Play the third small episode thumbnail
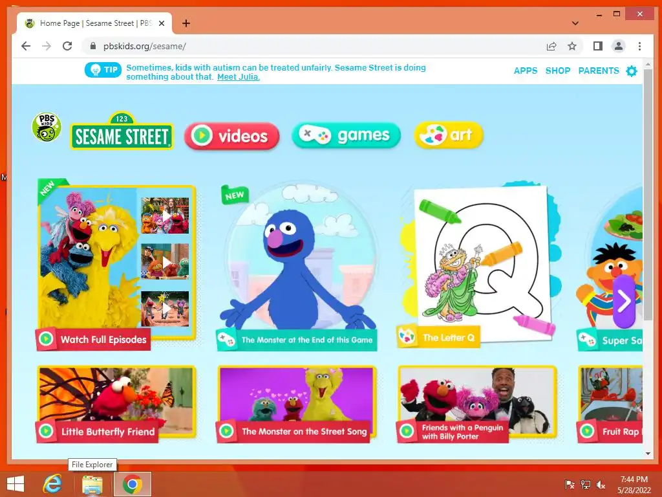Image resolution: width=662 pixels, height=497 pixels. [165, 309]
